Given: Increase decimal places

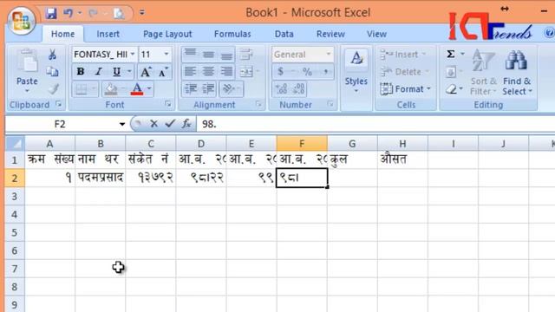Looking at the screenshot, I should 281,88.
